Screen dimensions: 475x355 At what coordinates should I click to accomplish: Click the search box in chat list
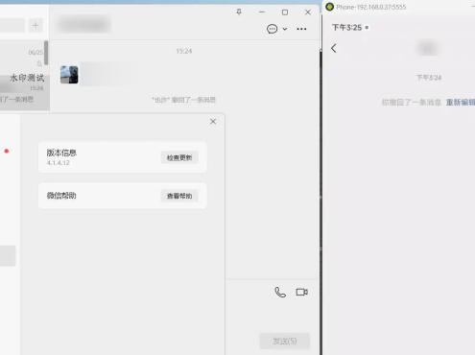pos(12,25)
